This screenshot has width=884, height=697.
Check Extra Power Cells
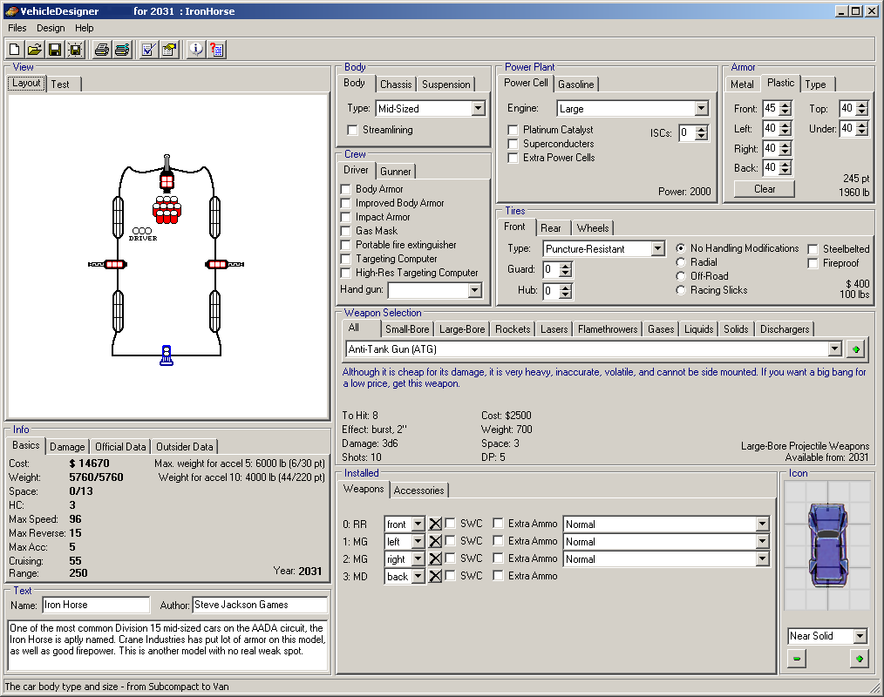click(513, 158)
